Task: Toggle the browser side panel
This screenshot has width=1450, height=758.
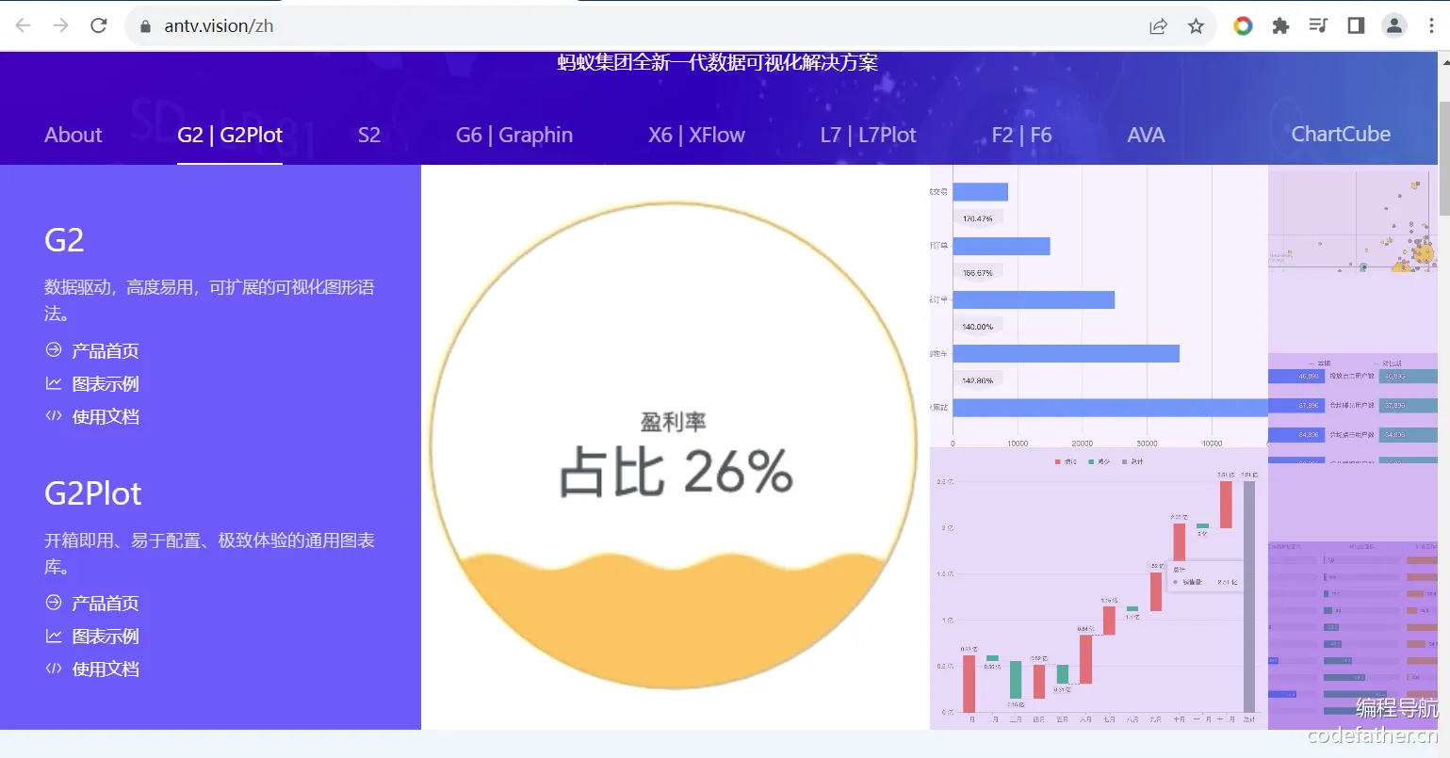Action: [1356, 25]
